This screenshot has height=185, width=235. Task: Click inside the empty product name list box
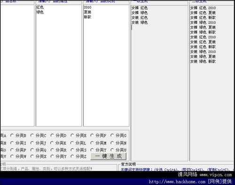point(17,66)
